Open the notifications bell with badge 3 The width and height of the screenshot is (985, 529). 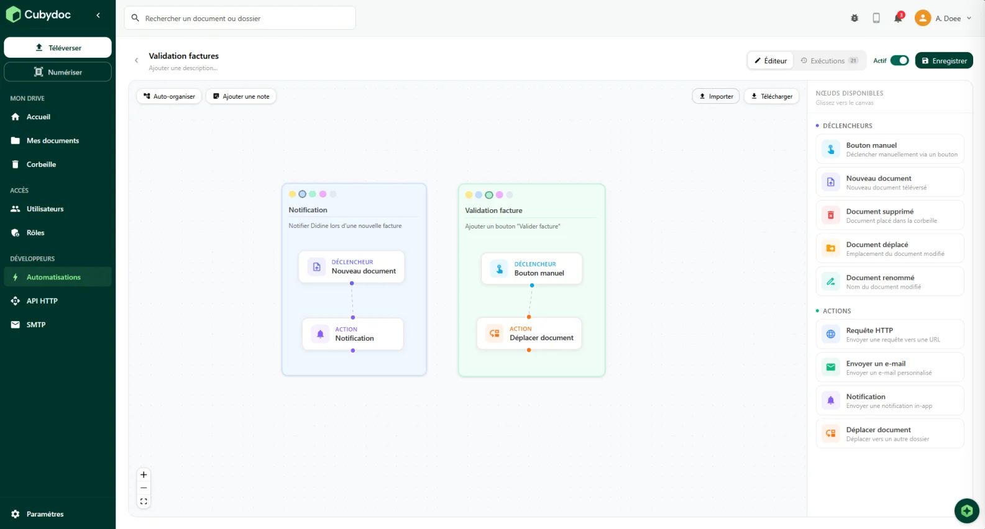(898, 18)
